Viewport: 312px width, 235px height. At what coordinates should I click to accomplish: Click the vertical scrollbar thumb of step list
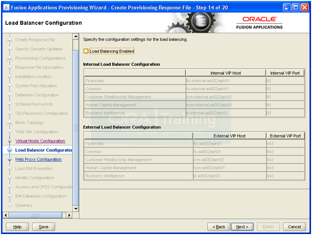click(76, 127)
